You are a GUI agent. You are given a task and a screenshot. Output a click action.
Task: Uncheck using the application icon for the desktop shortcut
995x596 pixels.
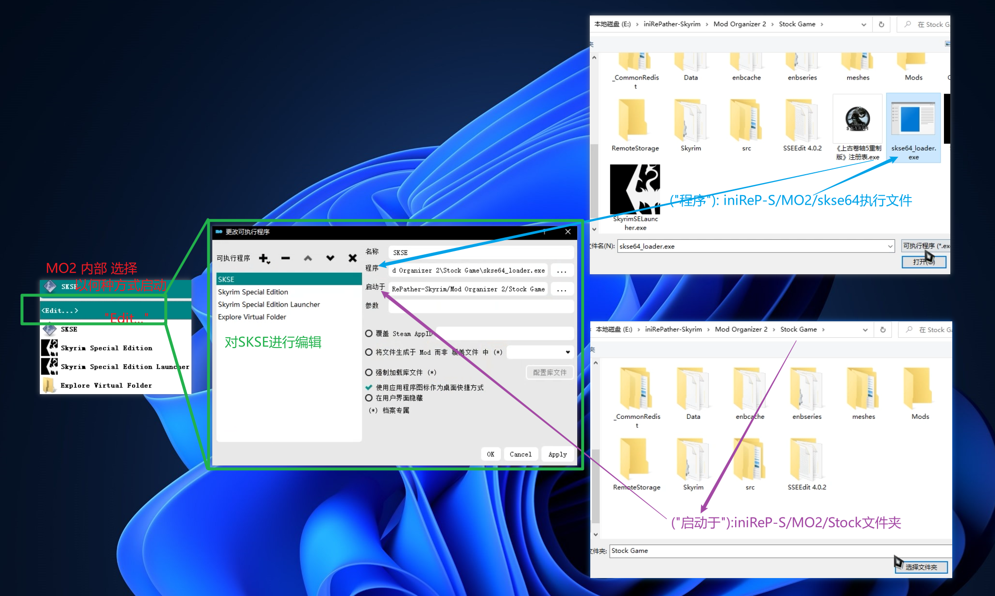pyautogui.click(x=369, y=387)
